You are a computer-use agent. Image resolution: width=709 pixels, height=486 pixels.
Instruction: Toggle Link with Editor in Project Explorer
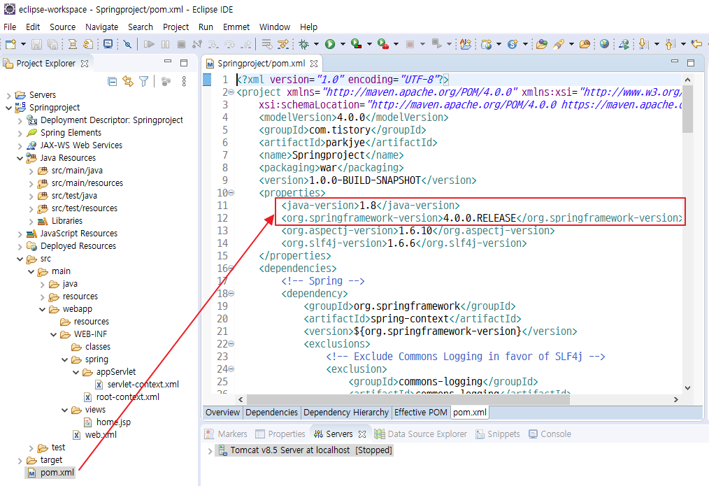[x=128, y=81]
